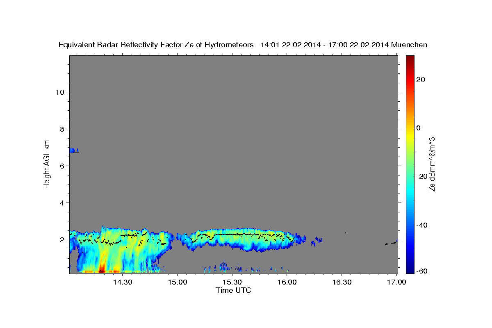The image size is (492, 328).
Task: Click the colorbar label 'Ze dBmm^6/m^3'
Action: click(x=432, y=164)
